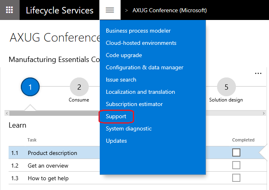Choose Cloud-hosted environments from menu
The image size is (269, 190).
[141, 43]
